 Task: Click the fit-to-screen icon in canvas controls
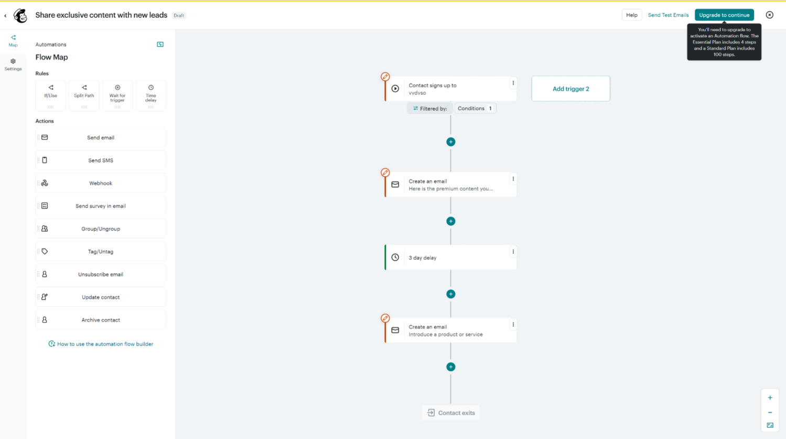point(770,425)
